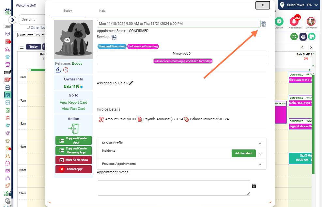This screenshot has height=207, width=322.
Task: Open My Profile avatar
Action: [x=311, y=21]
